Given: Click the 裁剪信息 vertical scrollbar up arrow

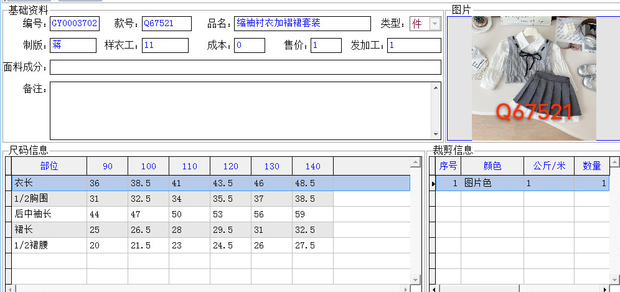Looking at the screenshot, I should click(615, 162).
